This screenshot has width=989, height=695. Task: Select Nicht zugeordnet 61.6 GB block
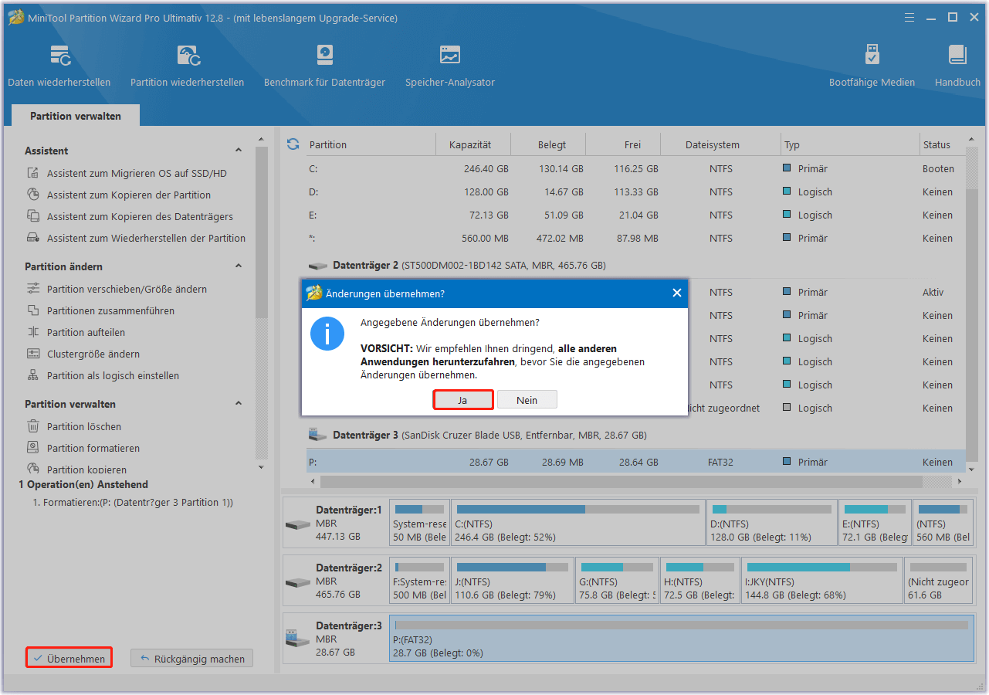[x=939, y=580]
